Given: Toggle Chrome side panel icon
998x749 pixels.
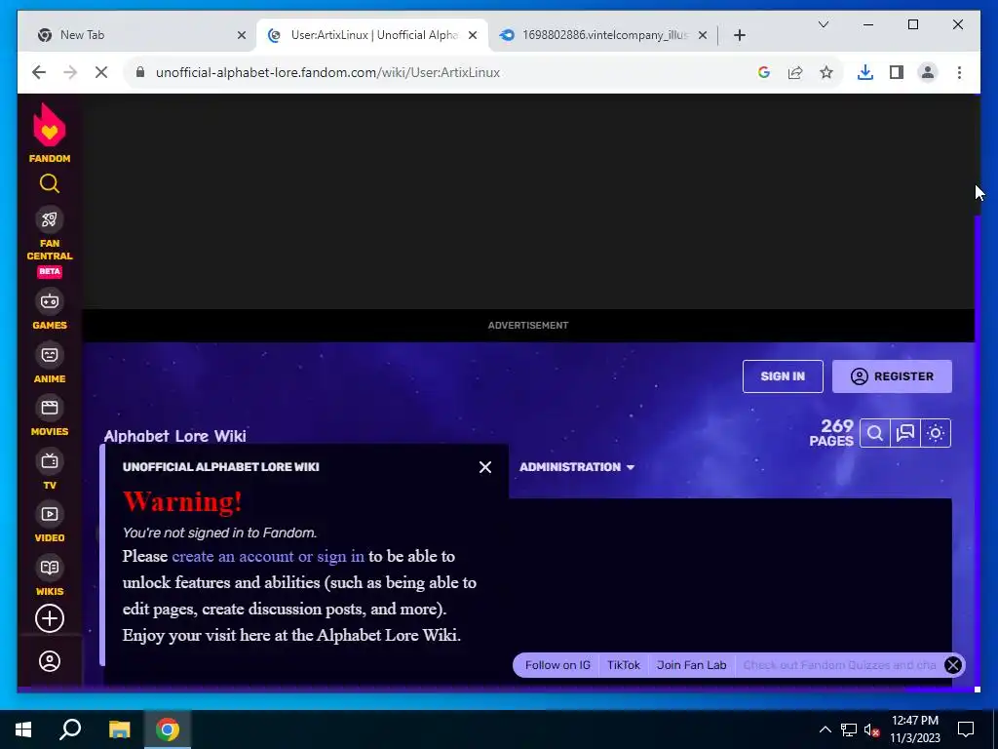Looking at the screenshot, I should coord(897,72).
